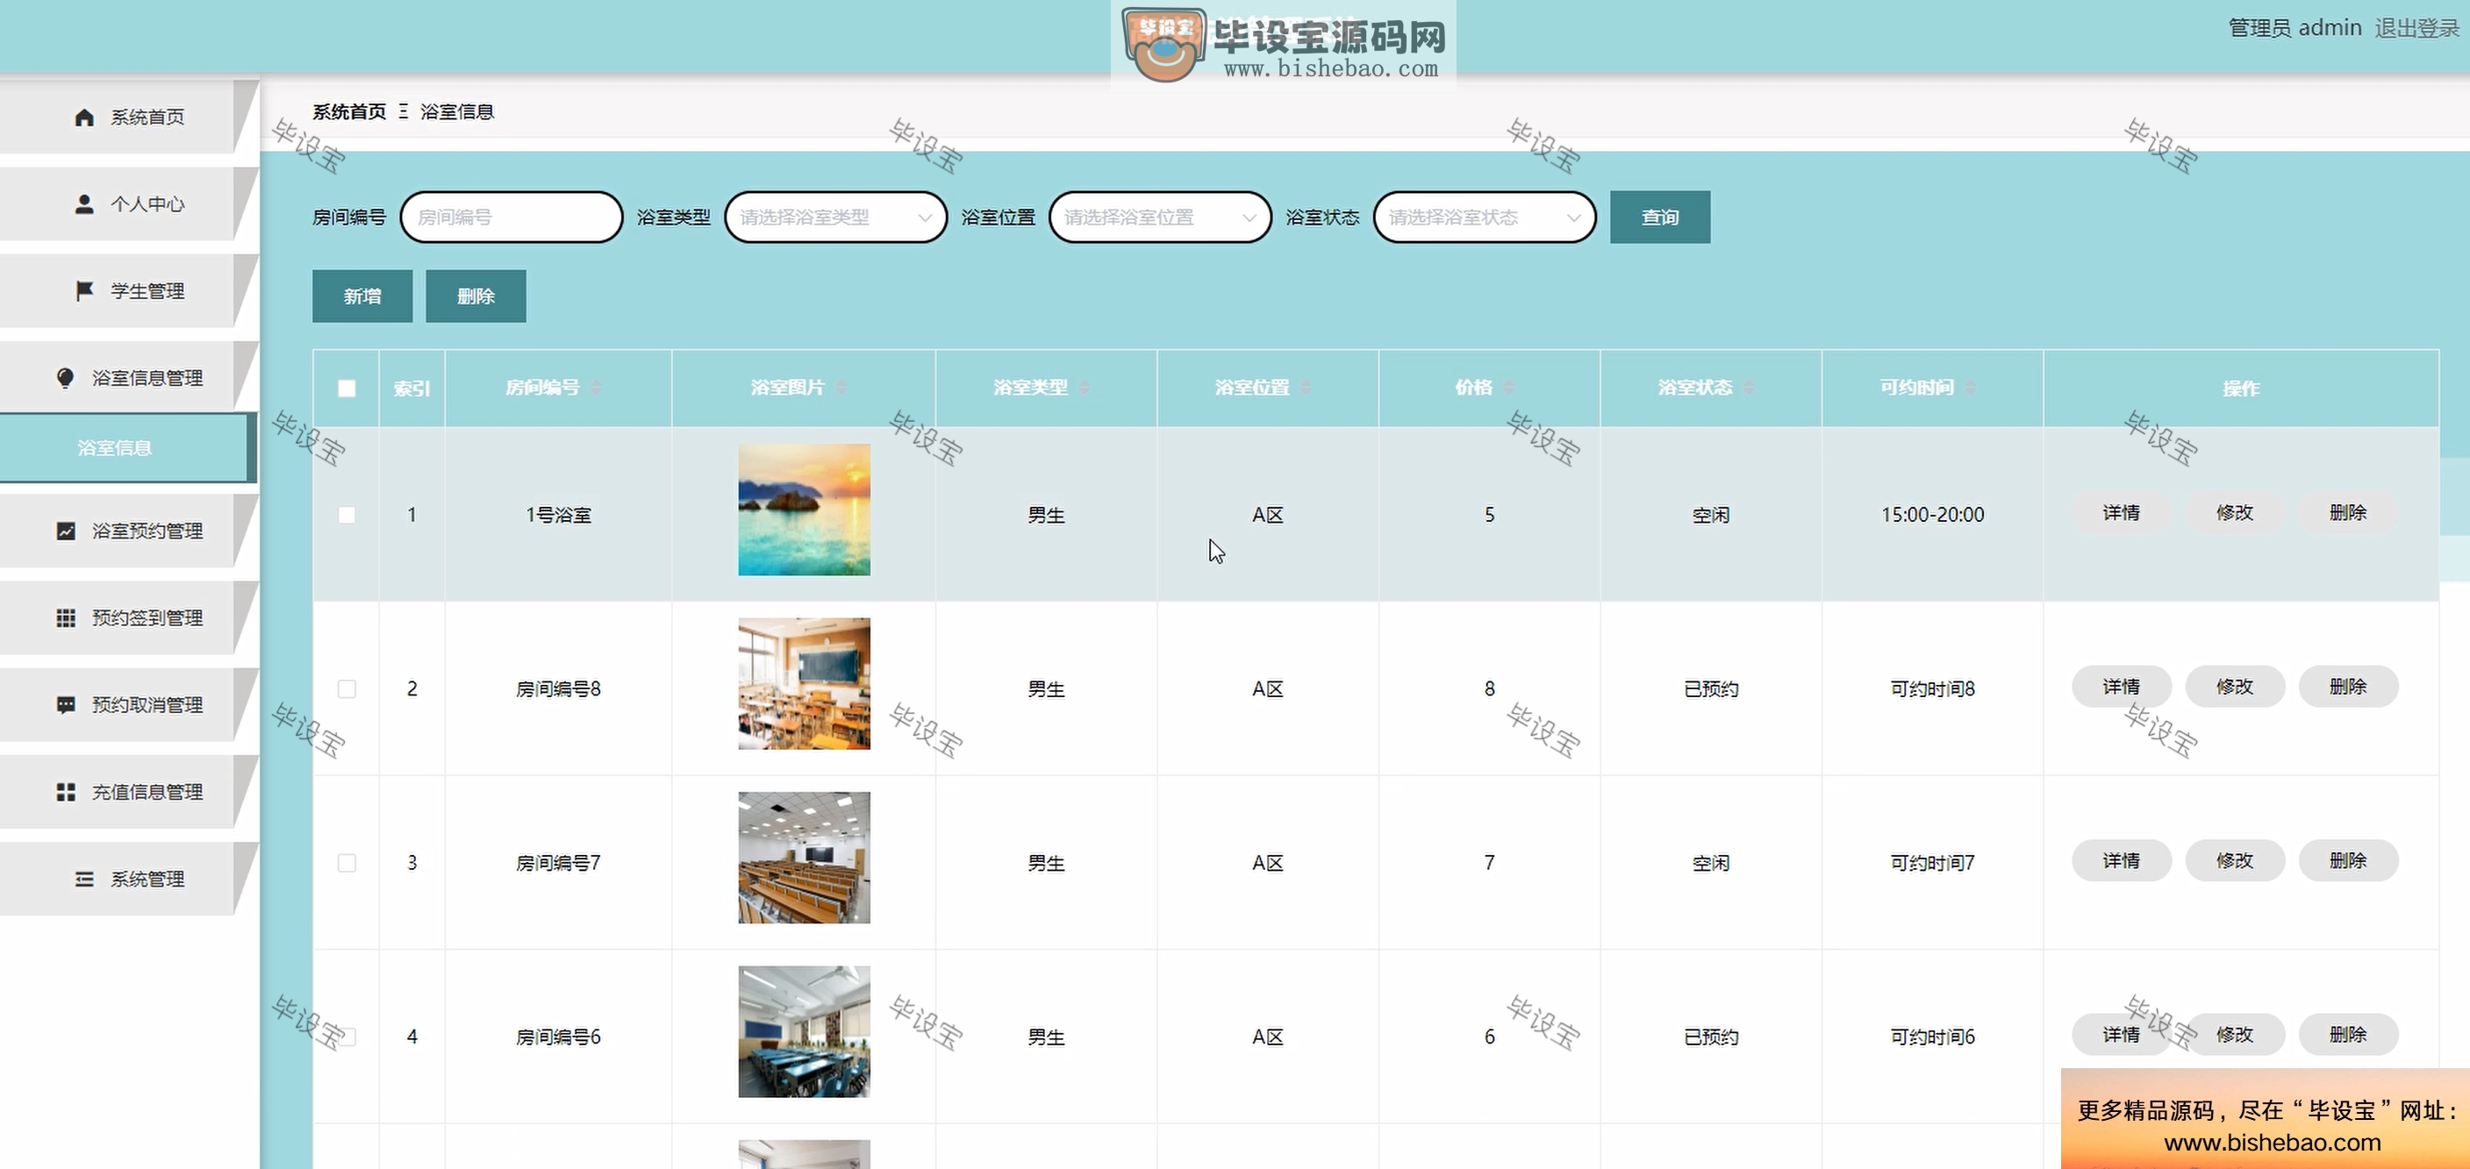
Task: Sort by 浴室类型 column arrows
Action: (x=1084, y=387)
